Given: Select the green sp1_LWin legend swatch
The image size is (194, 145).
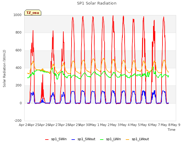Looking at the screenshot, I should pos(102,140).
